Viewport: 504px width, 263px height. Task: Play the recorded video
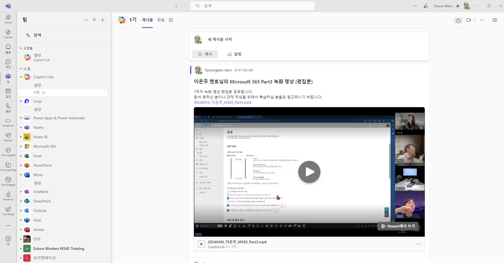[x=309, y=172]
